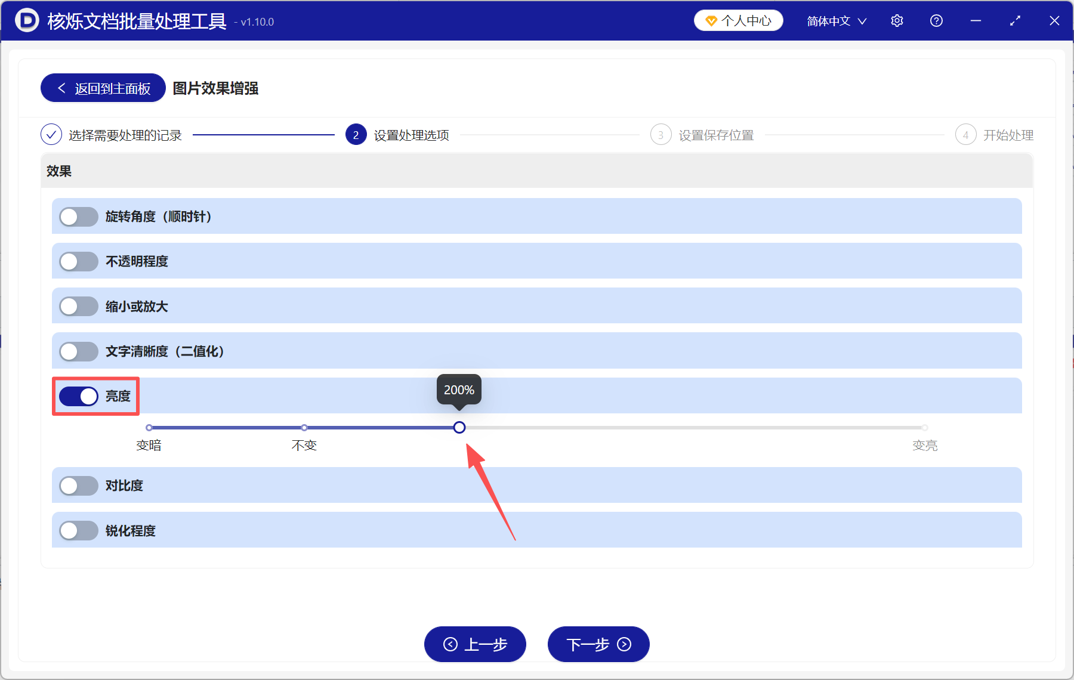Select step 3 设置保存位置
Screen dimensions: 1074x680
coord(661,135)
